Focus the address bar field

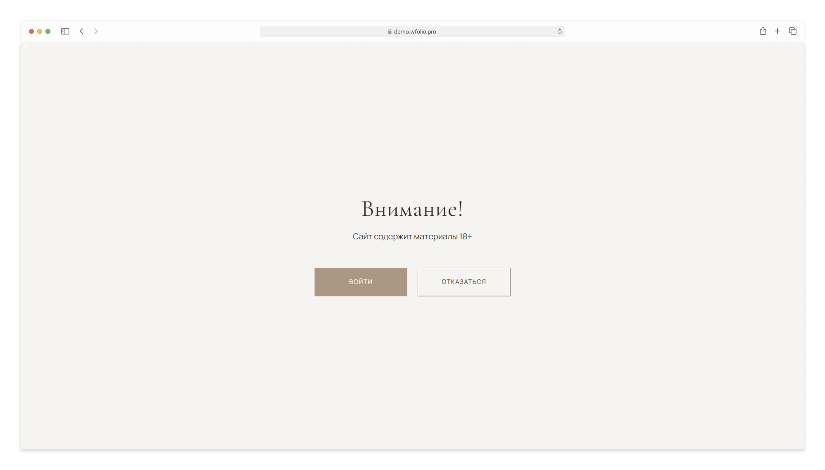coord(322,31)
